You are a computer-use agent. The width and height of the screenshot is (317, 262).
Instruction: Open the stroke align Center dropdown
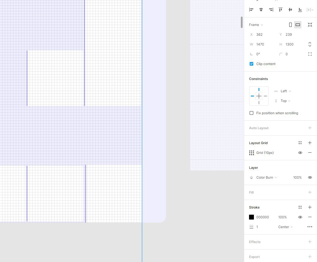(x=286, y=227)
